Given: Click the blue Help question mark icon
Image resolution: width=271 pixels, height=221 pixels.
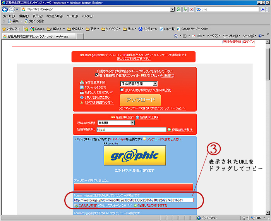Looking at the screenshot, I should click(260, 36).
